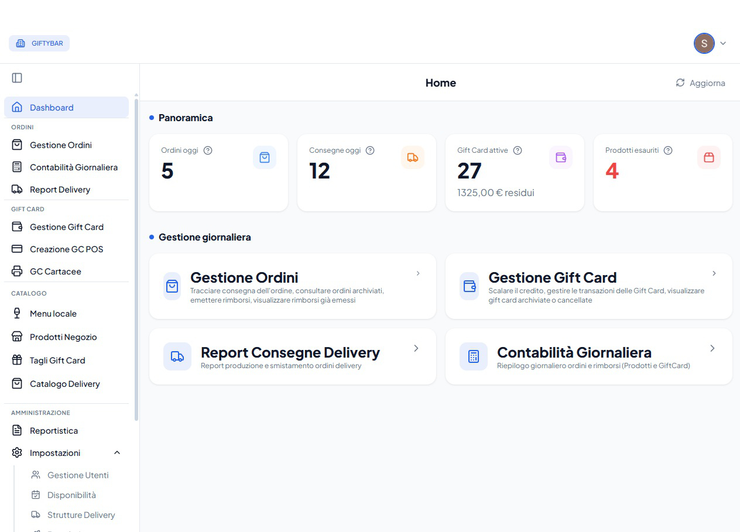
Task: Click the Prodotti esauriti value 4
Action: tap(612, 171)
